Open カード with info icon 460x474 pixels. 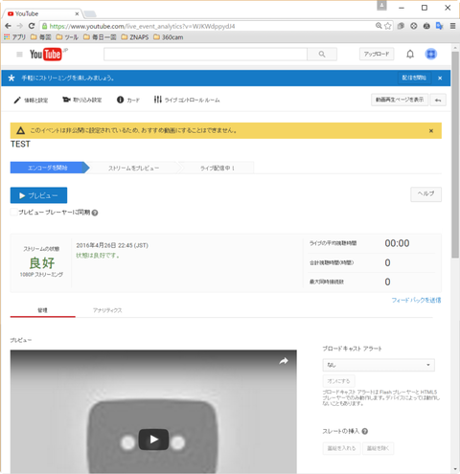click(128, 100)
